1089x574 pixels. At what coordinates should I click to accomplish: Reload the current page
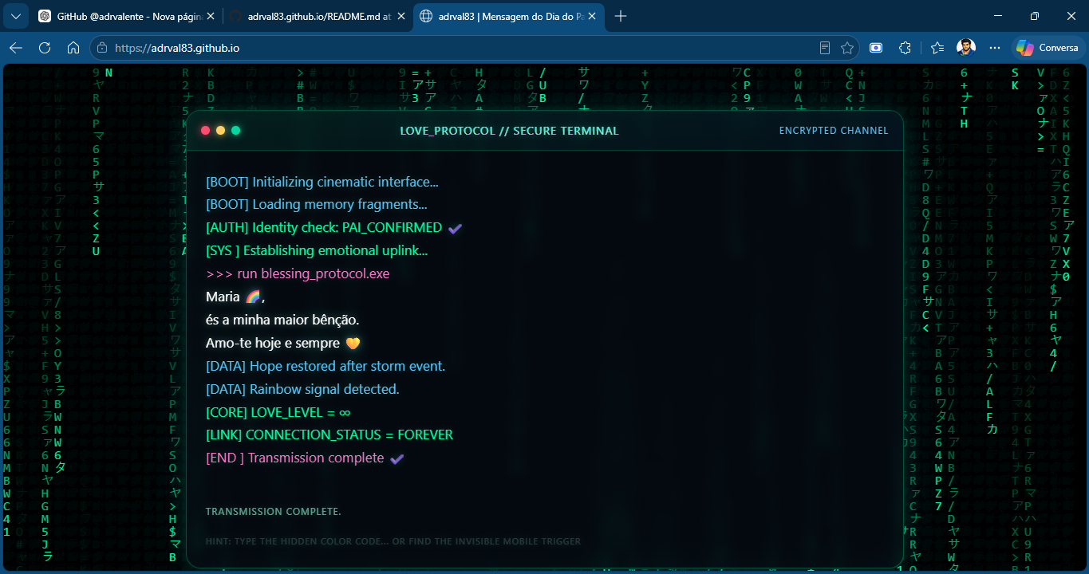click(45, 48)
